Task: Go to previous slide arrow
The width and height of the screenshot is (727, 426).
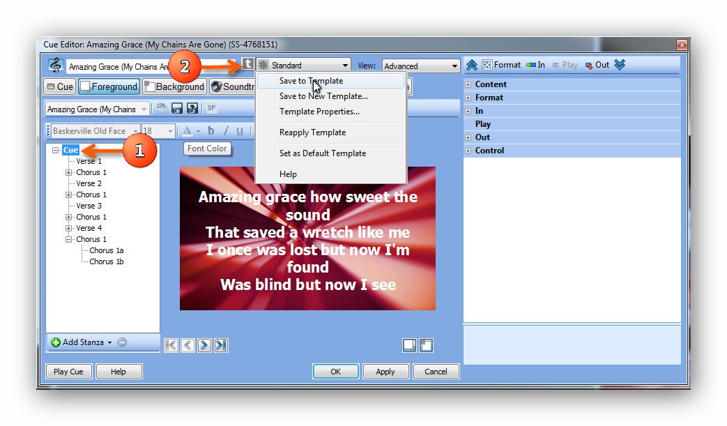Action: pyautogui.click(x=188, y=345)
